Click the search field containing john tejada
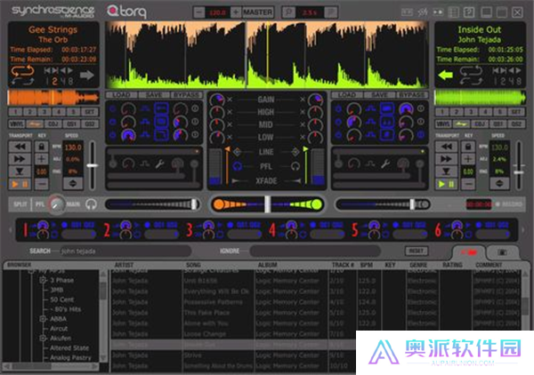The height and width of the screenshot is (375, 534). pos(126,251)
